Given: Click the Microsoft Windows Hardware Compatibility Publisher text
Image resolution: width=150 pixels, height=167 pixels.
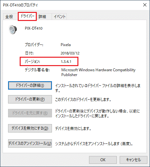Looking at the screenshot, I should 98,72.
